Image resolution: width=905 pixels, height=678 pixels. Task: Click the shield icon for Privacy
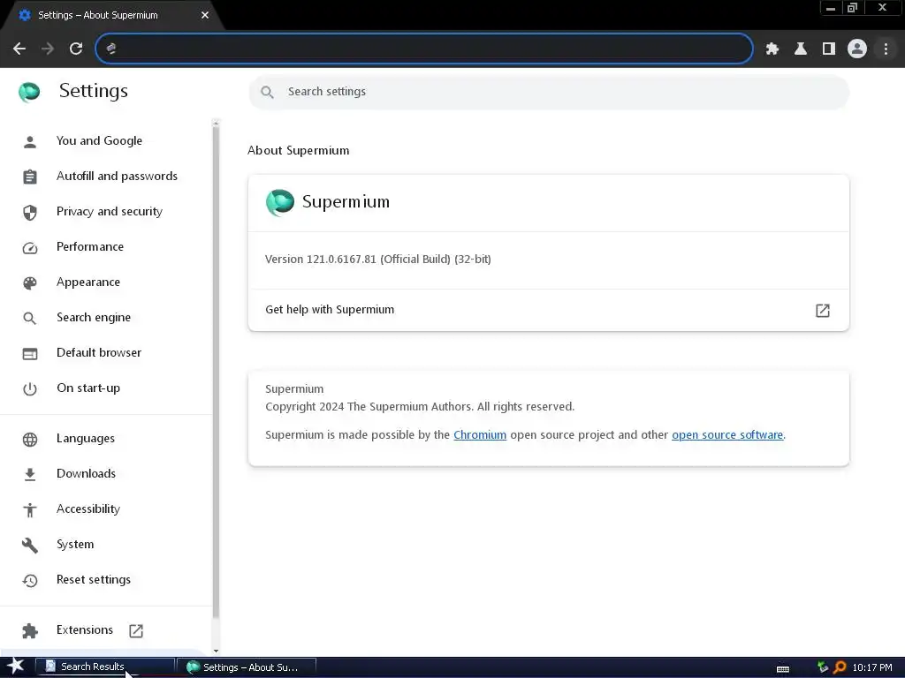pos(30,212)
